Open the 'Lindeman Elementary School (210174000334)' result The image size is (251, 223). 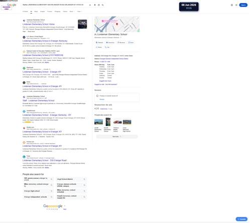(43, 55)
